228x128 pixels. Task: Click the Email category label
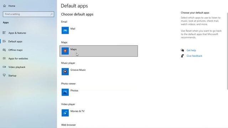click(x=64, y=22)
